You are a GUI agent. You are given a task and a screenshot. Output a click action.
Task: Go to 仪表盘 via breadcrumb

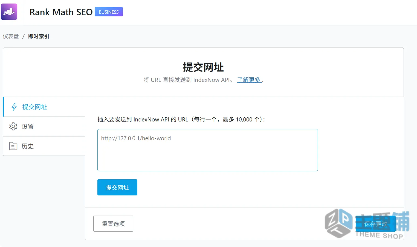pos(11,36)
